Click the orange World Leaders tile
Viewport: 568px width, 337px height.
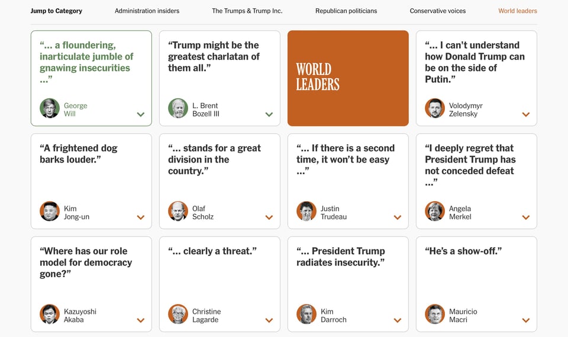click(348, 78)
